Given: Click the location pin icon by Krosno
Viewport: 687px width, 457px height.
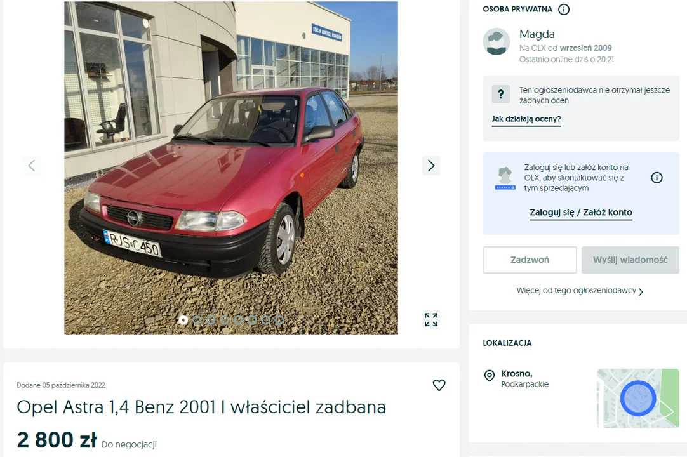Looking at the screenshot, I should (x=490, y=376).
